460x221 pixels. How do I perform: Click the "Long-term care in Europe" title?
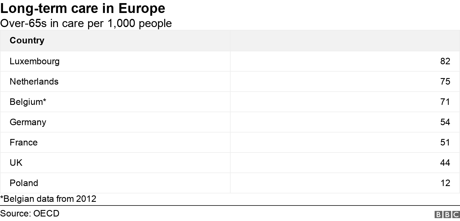(83, 8)
